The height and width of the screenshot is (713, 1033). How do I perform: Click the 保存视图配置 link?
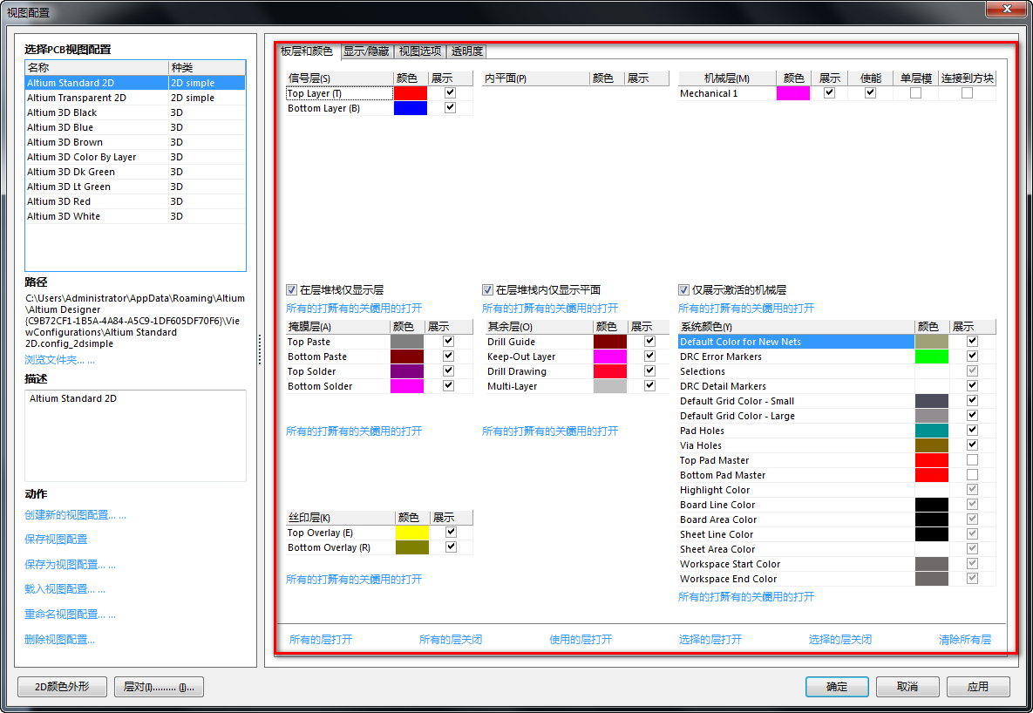pyautogui.click(x=56, y=539)
